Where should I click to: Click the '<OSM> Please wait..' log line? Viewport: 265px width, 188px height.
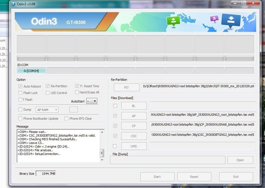[32, 132]
